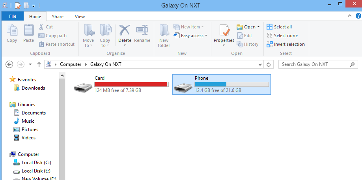362x180 pixels.
Task: Click the search magnifier icon
Action: (352, 64)
